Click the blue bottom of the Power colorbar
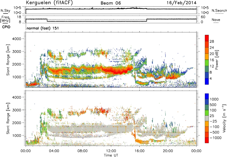 click(207, 81)
